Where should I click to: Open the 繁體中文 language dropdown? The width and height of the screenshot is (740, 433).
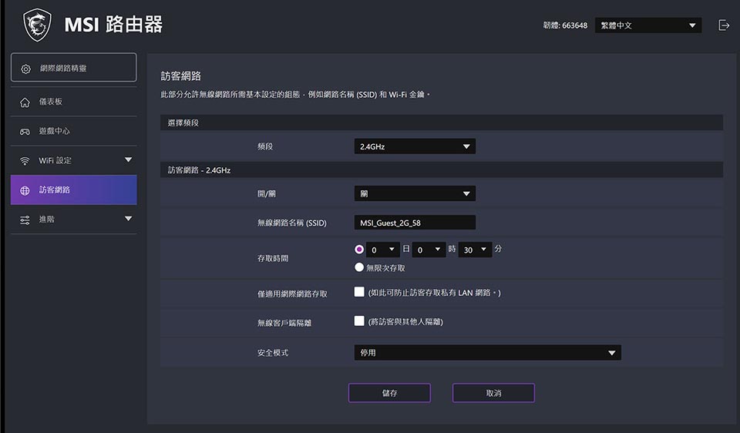[x=648, y=25]
